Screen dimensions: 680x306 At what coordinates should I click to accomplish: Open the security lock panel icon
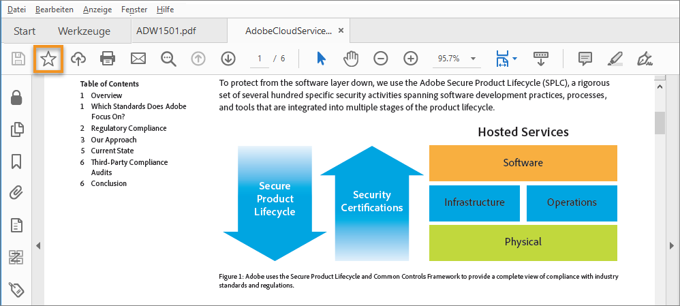(16, 97)
